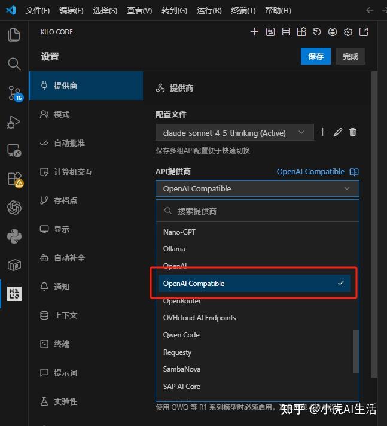Open the Extensions view with warning badge
387x426 pixels.
pyautogui.click(x=15, y=179)
